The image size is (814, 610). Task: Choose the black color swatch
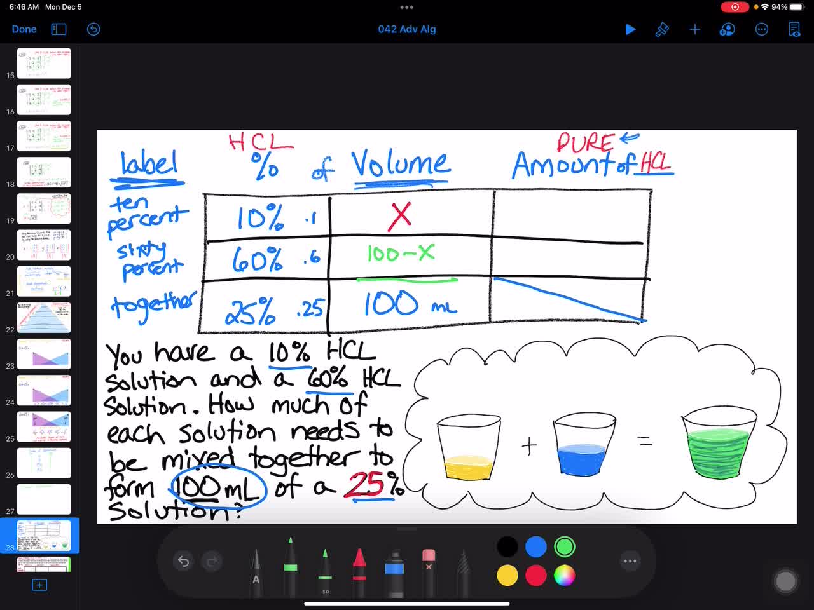tap(507, 546)
